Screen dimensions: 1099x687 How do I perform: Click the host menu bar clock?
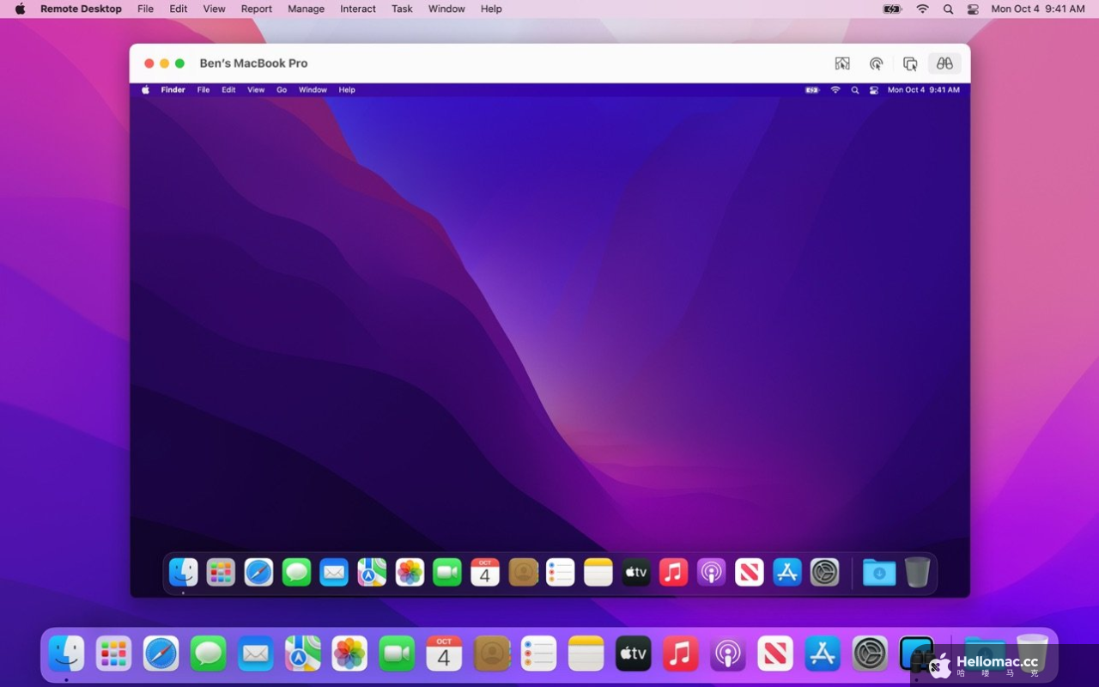1038,9
